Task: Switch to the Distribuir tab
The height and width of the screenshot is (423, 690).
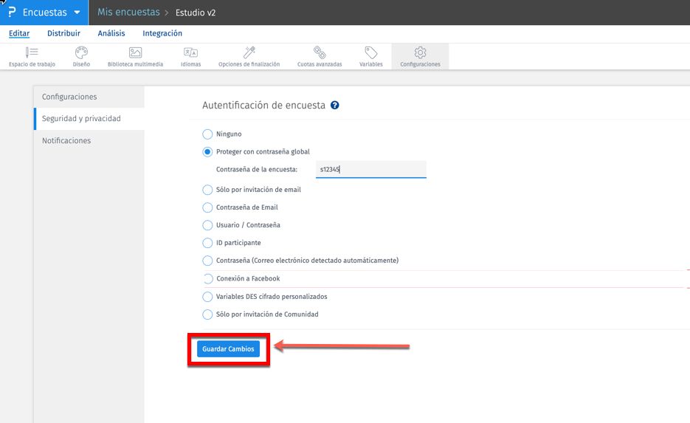Action: coord(63,33)
